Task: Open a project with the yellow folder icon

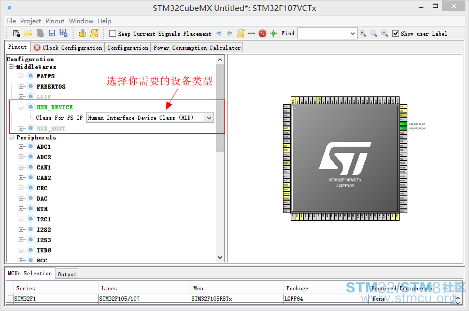Action: [28, 34]
